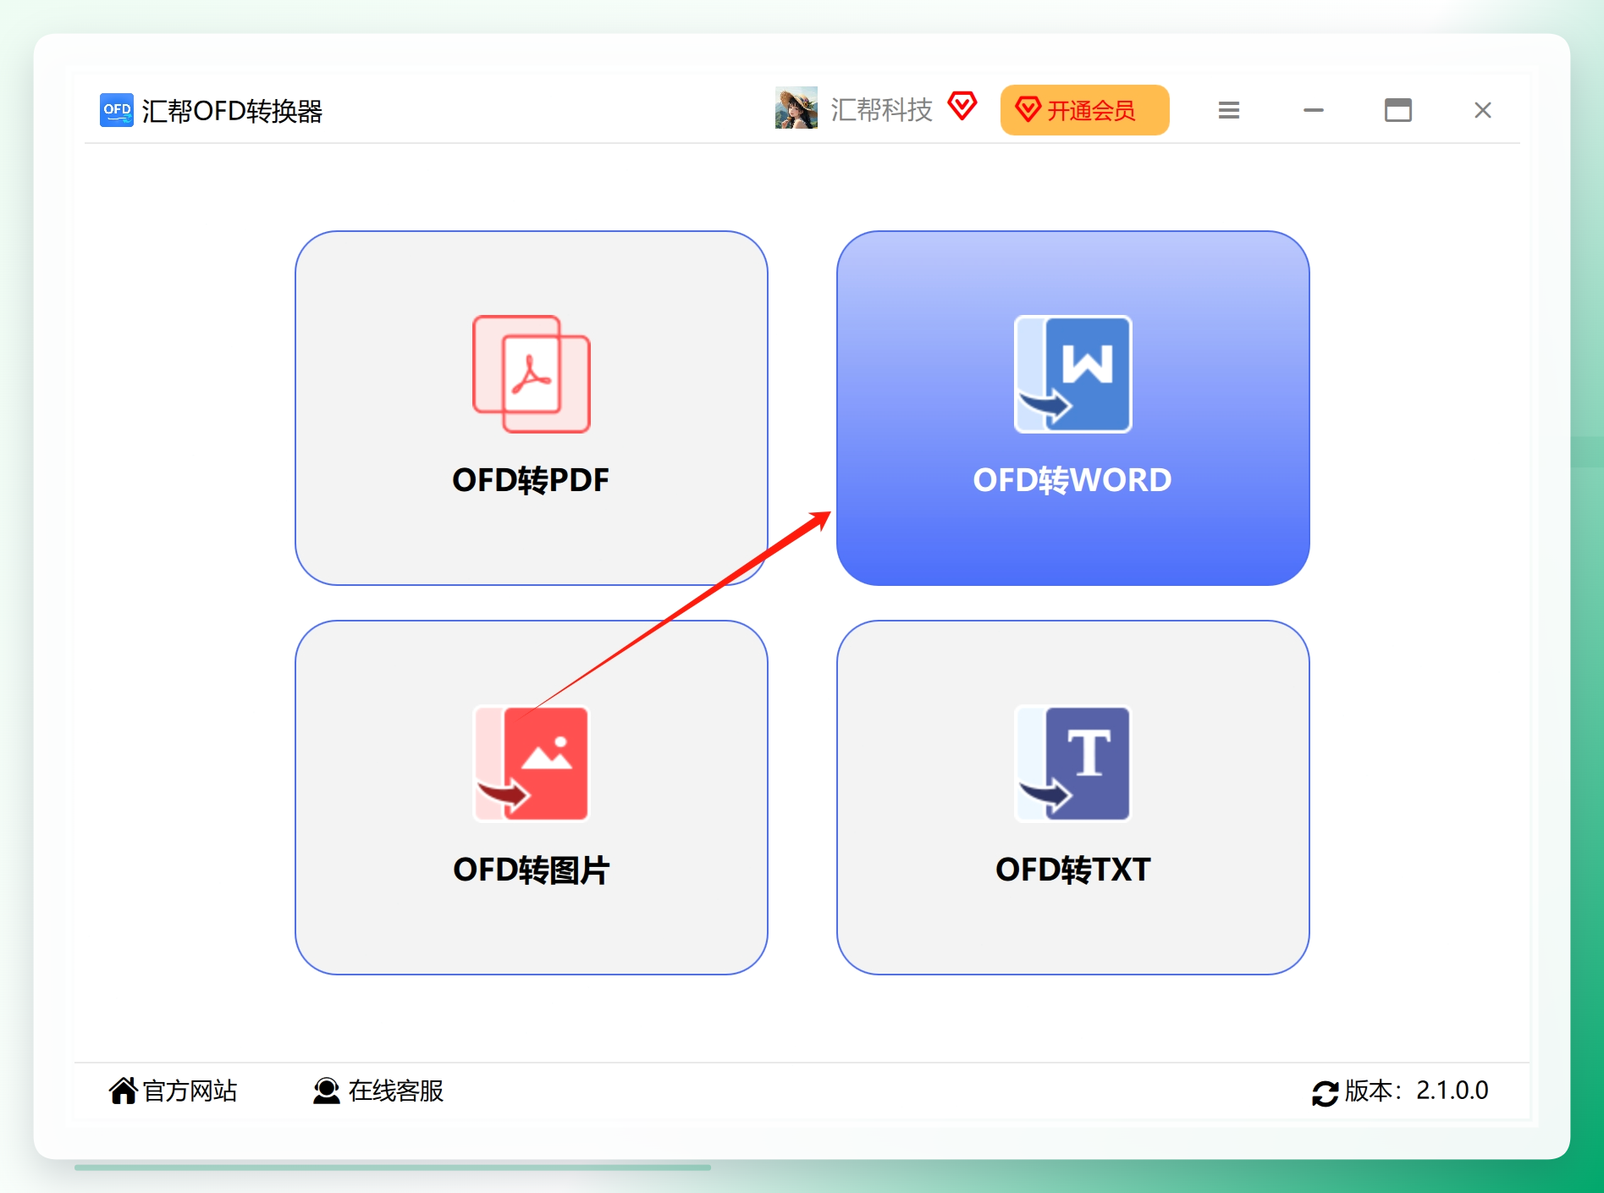Click the OFD转WORD Word icon

[x=1072, y=374]
